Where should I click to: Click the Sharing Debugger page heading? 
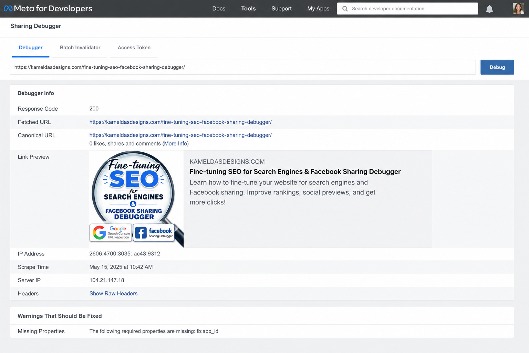click(x=36, y=26)
